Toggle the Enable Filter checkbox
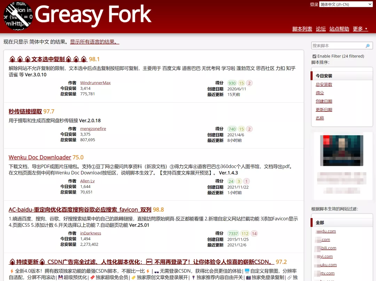The height and width of the screenshot is (281, 376). click(314, 56)
